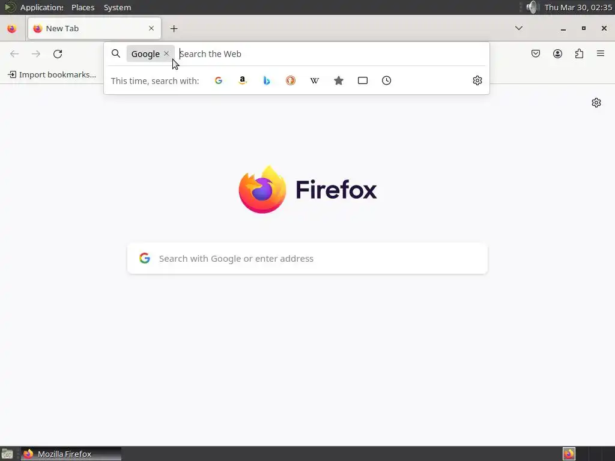The width and height of the screenshot is (615, 461).
Task: Open new tab page personalize gear
Action: [596, 102]
